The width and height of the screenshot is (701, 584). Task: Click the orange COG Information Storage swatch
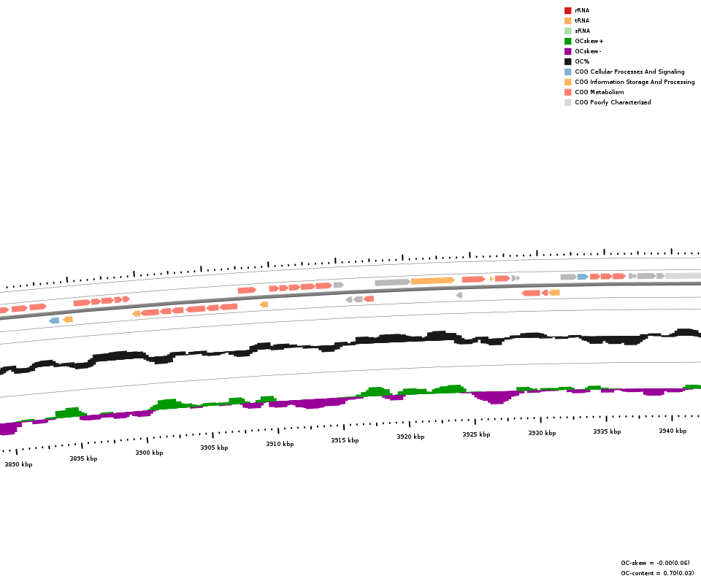568,82
